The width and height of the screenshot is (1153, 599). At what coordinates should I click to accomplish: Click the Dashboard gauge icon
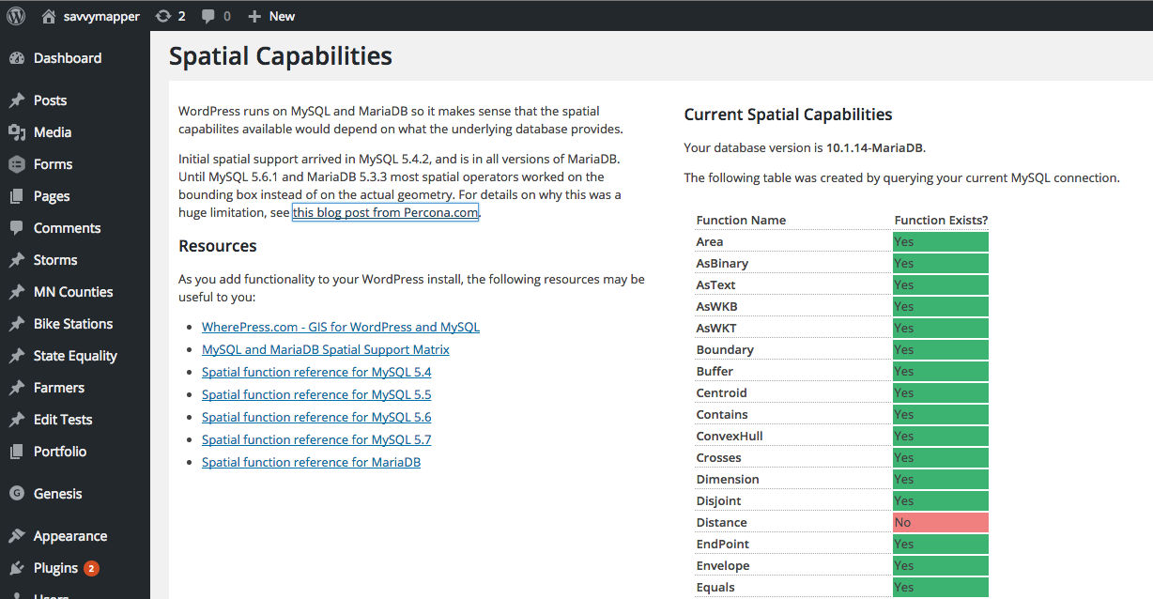coord(17,58)
